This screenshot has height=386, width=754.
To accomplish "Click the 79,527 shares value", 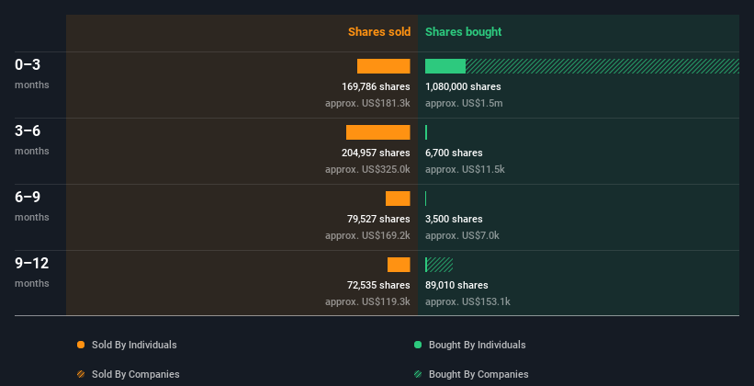I will point(378,219).
